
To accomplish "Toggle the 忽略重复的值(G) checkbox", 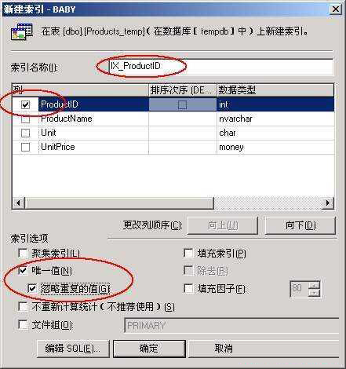I will (x=32, y=288).
